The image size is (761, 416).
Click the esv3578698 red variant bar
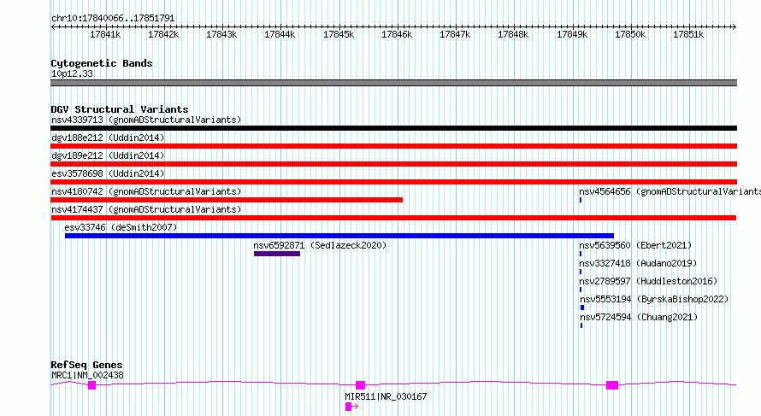393,182
